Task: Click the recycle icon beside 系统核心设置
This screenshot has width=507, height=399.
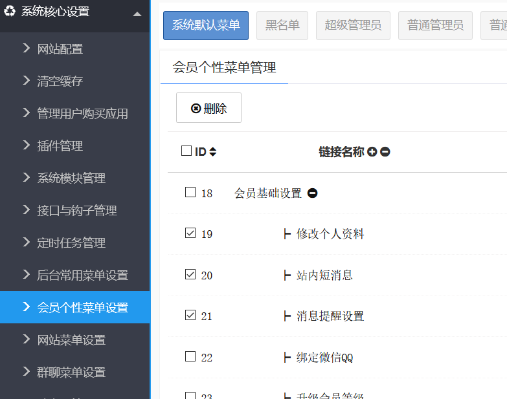Action: (9, 12)
